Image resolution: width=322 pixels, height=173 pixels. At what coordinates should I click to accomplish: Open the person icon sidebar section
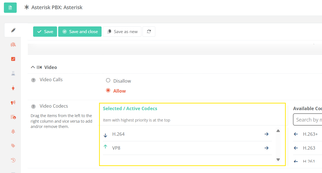click(x=13, y=88)
